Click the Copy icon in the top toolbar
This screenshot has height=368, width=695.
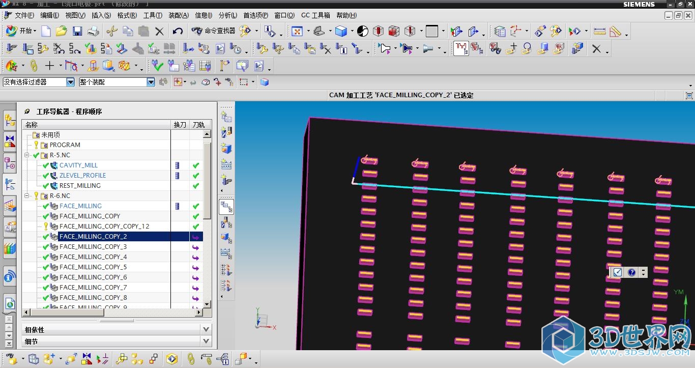coord(128,31)
